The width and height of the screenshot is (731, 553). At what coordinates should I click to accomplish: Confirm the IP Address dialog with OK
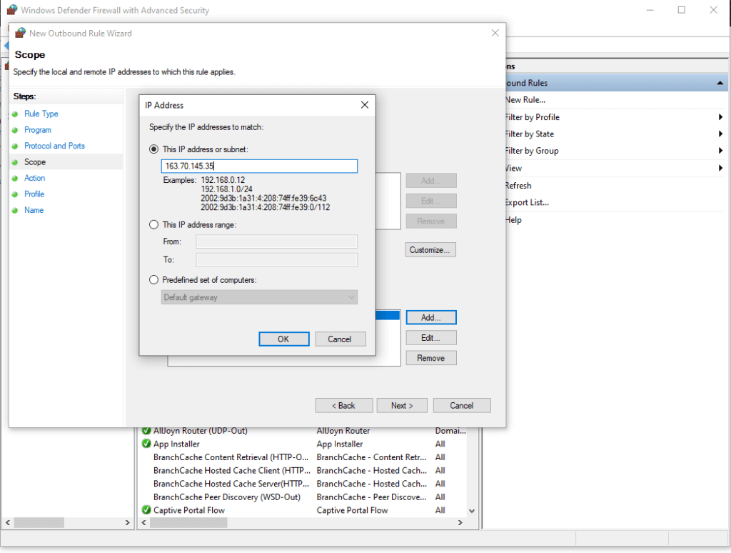click(284, 339)
